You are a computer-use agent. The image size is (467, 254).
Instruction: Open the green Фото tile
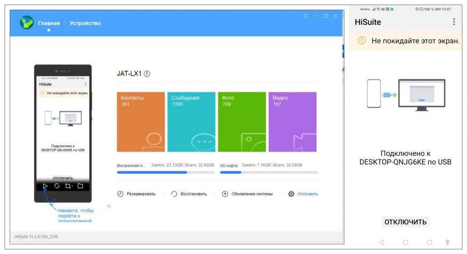coord(242,122)
